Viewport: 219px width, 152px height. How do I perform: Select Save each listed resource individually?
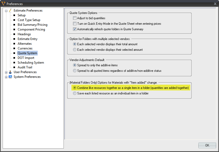tap(75, 93)
